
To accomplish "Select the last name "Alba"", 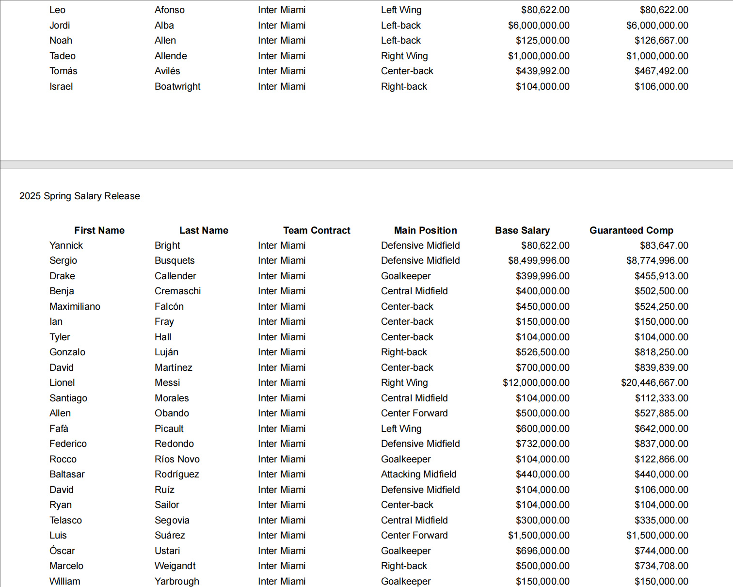I will [x=164, y=25].
